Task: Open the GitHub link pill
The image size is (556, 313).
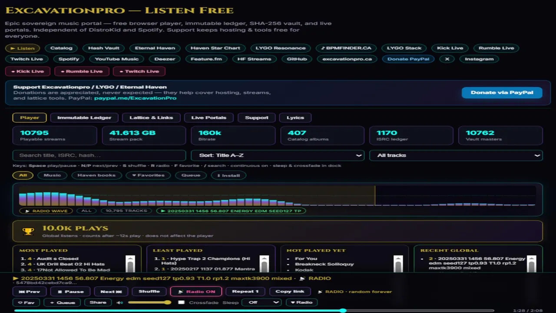Action: point(297,59)
